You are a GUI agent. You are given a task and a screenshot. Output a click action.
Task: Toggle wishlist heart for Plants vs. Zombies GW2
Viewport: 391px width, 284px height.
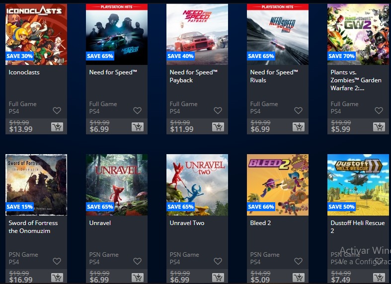[x=379, y=111]
